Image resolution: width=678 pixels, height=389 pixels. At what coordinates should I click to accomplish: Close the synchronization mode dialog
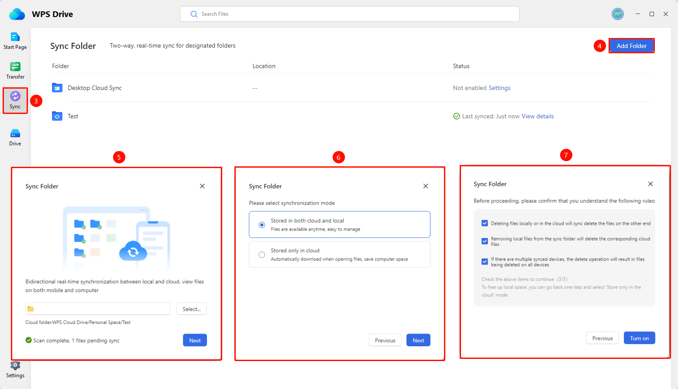[x=426, y=186]
